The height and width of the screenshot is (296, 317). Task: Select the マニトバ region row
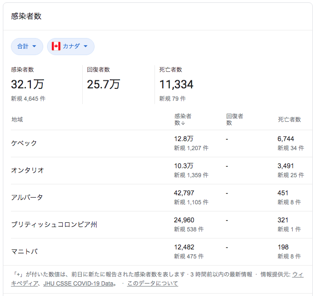pyautogui.click(x=24, y=251)
